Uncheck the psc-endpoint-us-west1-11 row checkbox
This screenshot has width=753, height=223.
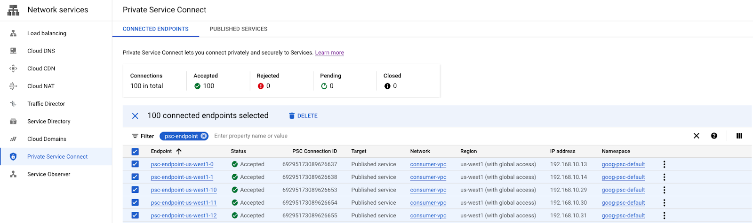pyautogui.click(x=135, y=203)
